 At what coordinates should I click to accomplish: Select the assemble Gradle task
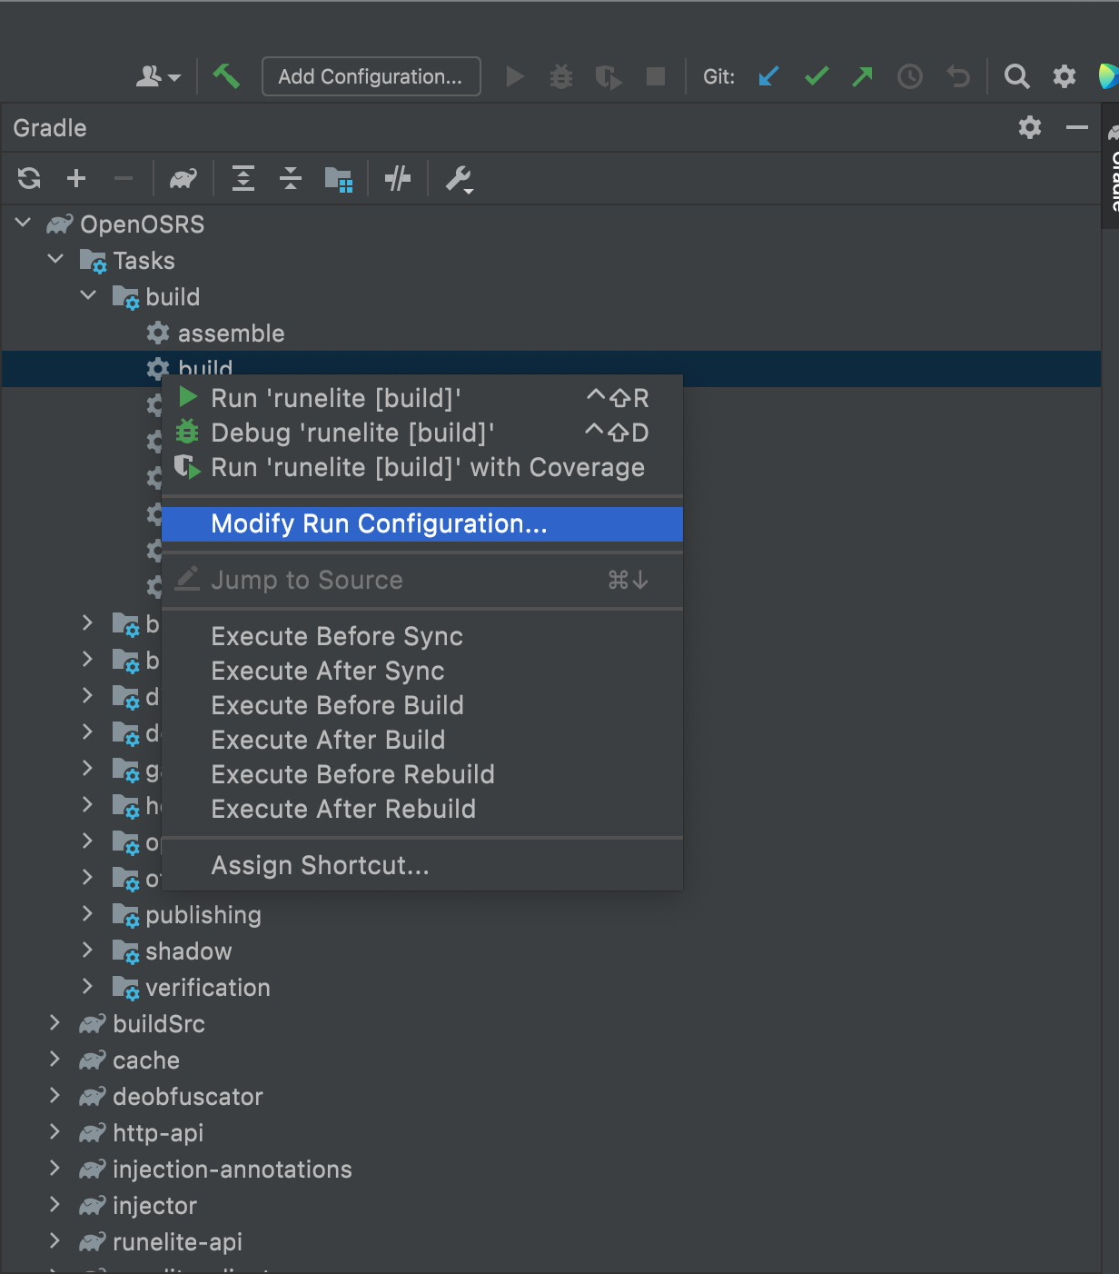coord(231,333)
